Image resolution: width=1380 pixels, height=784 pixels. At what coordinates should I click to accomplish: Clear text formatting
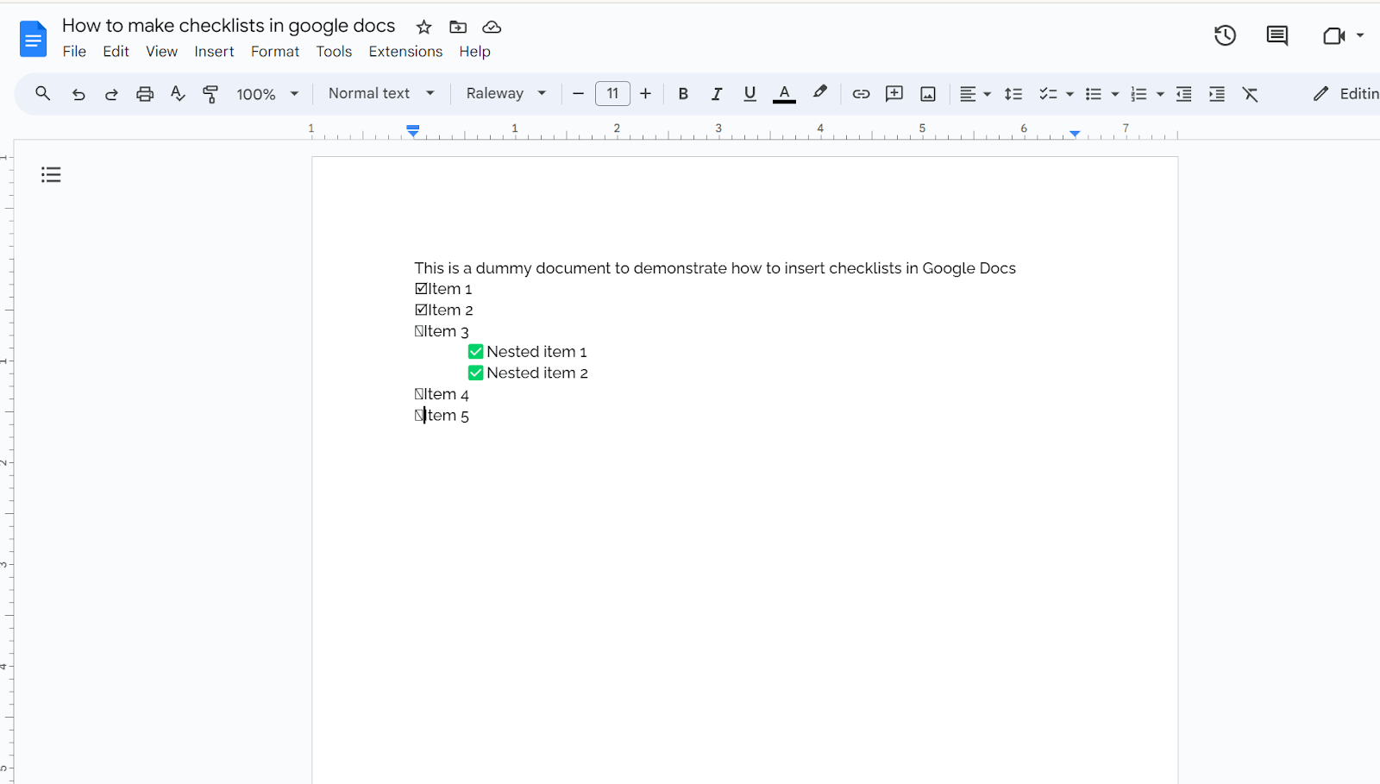pyautogui.click(x=1251, y=93)
